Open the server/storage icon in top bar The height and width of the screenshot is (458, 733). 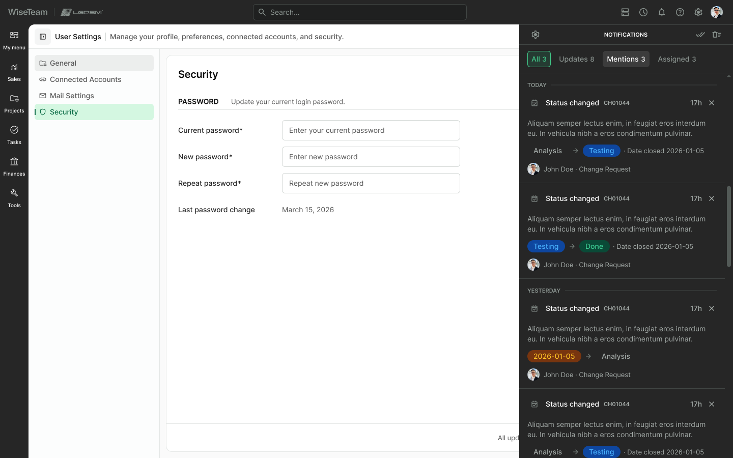pyautogui.click(x=625, y=12)
